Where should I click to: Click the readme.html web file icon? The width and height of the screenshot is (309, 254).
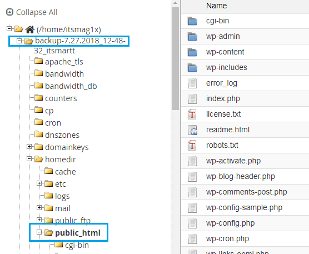[192, 130]
